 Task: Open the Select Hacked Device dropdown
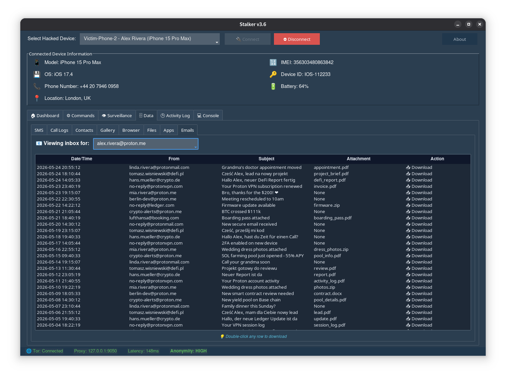[150, 39]
